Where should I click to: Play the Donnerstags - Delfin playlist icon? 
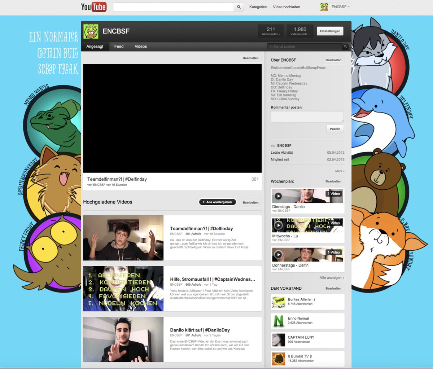(278, 254)
